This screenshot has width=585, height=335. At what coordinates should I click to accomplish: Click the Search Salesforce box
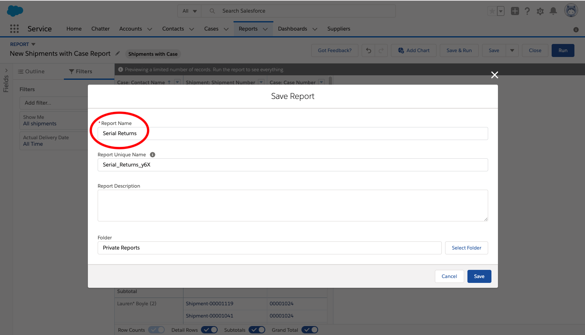[x=299, y=11]
